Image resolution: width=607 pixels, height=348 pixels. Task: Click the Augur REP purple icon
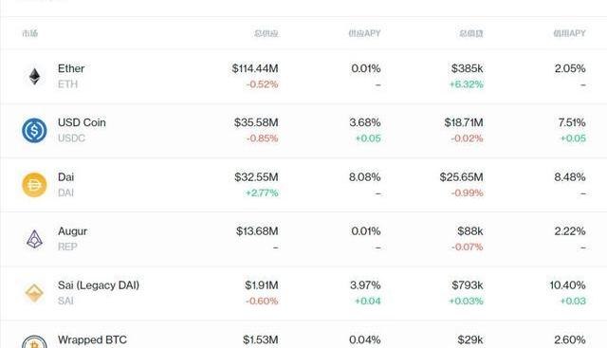pos(34,239)
